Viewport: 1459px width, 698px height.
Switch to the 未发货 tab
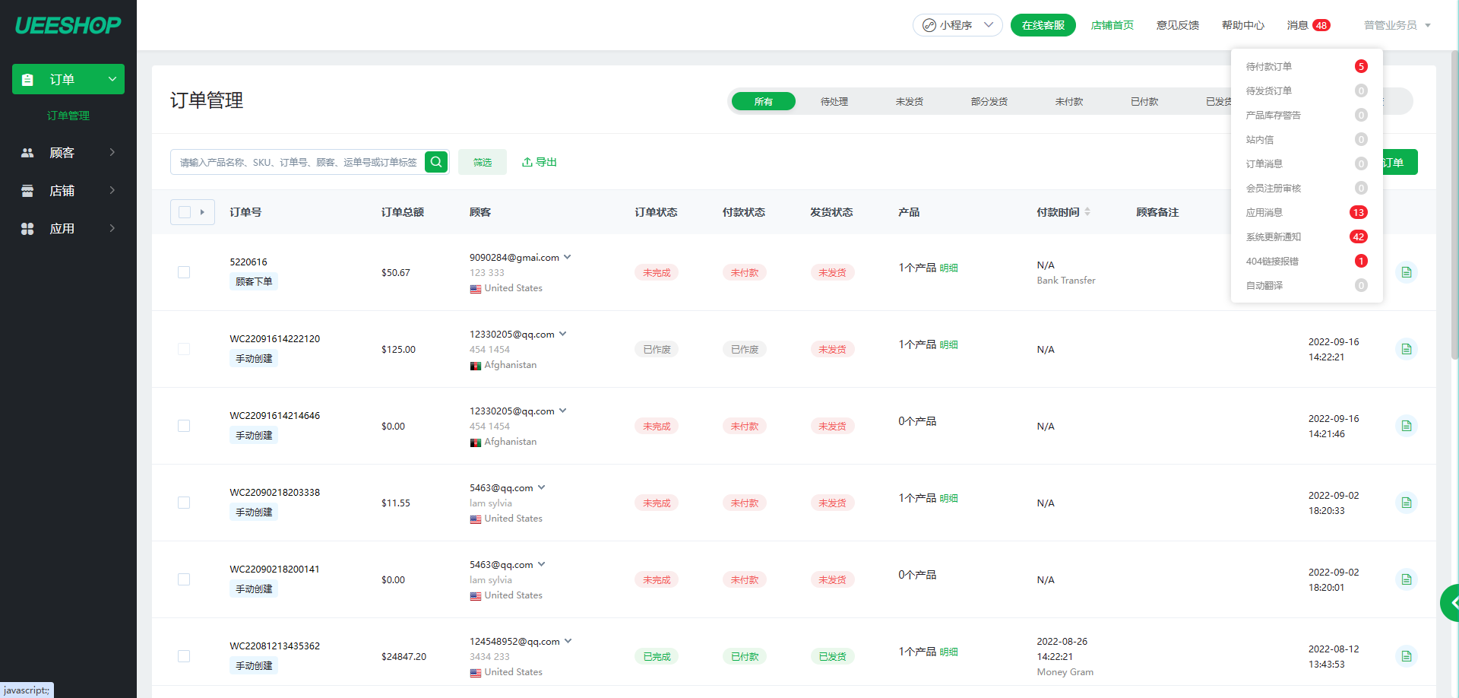click(909, 102)
